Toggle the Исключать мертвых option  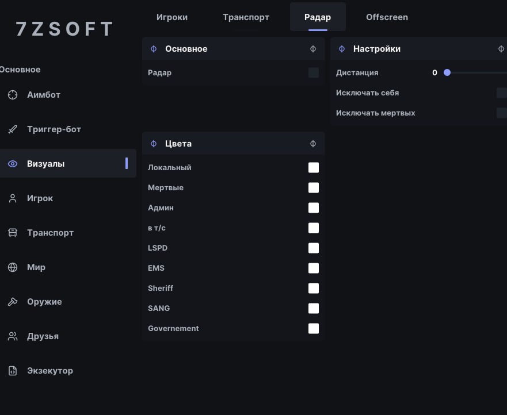[x=502, y=113]
